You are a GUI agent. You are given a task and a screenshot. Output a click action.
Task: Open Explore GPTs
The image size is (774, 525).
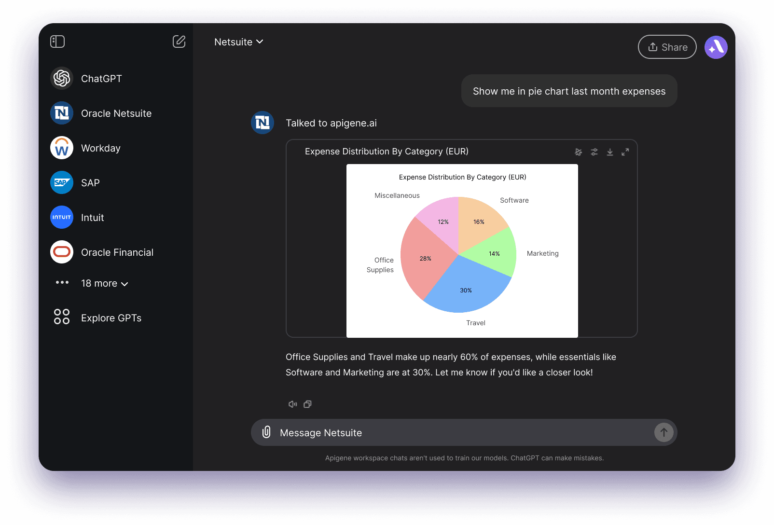(x=111, y=318)
